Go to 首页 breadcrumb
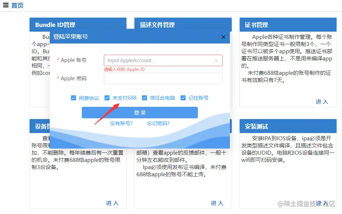Image resolution: width=342 pixels, height=214 pixels. [17, 5]
